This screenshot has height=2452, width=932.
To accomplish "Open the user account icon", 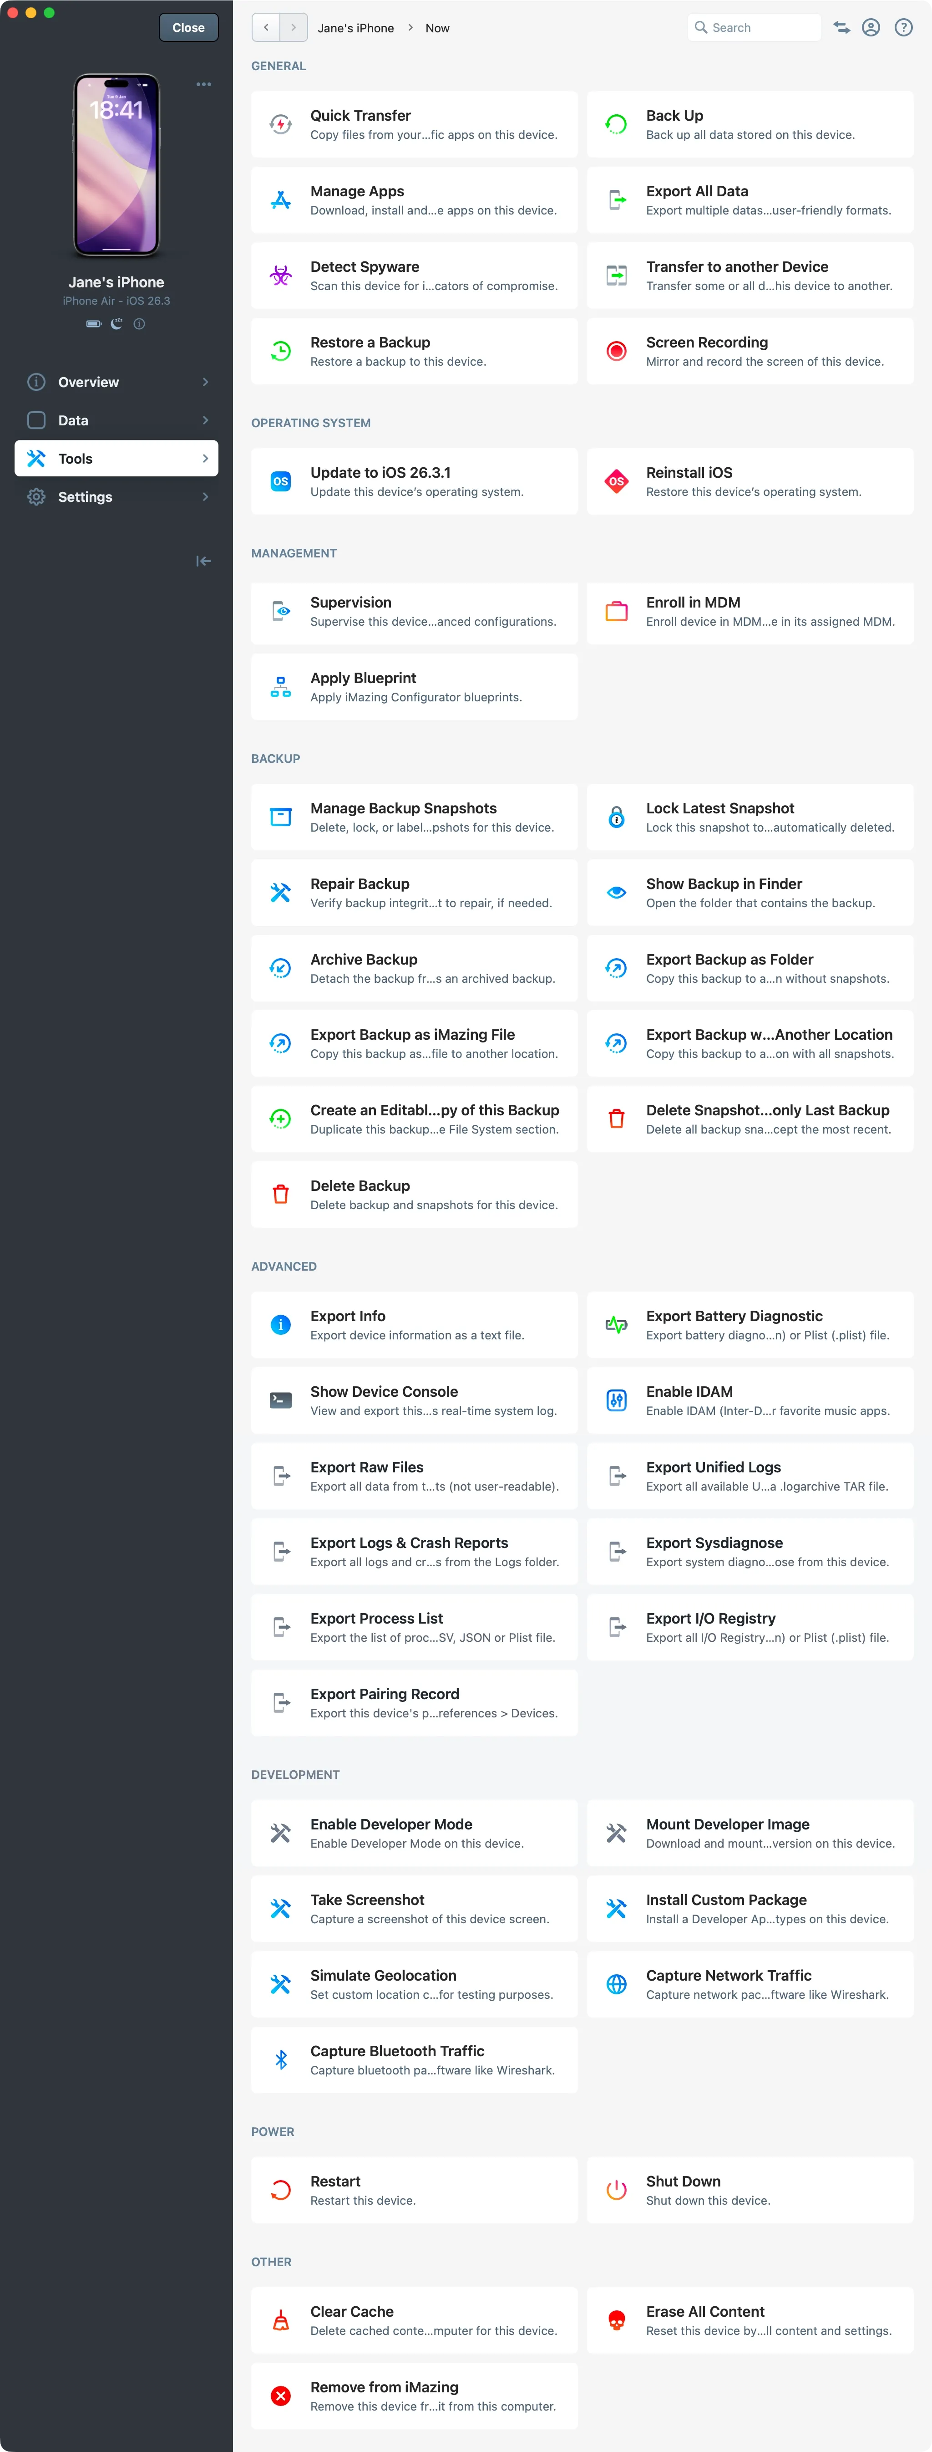I will [x=871, y=28].
